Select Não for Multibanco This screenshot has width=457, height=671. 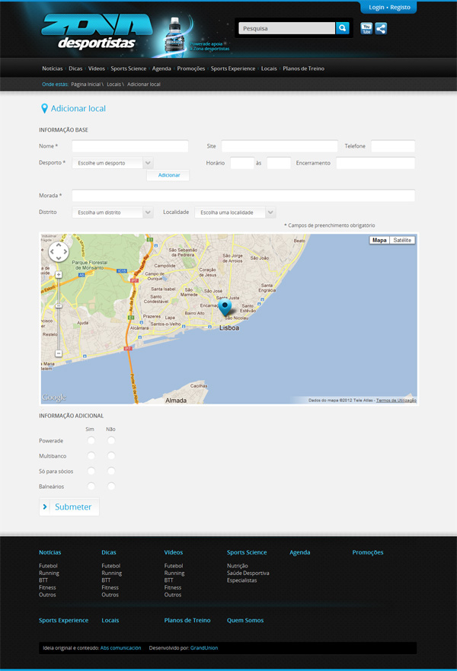(111, 455)
